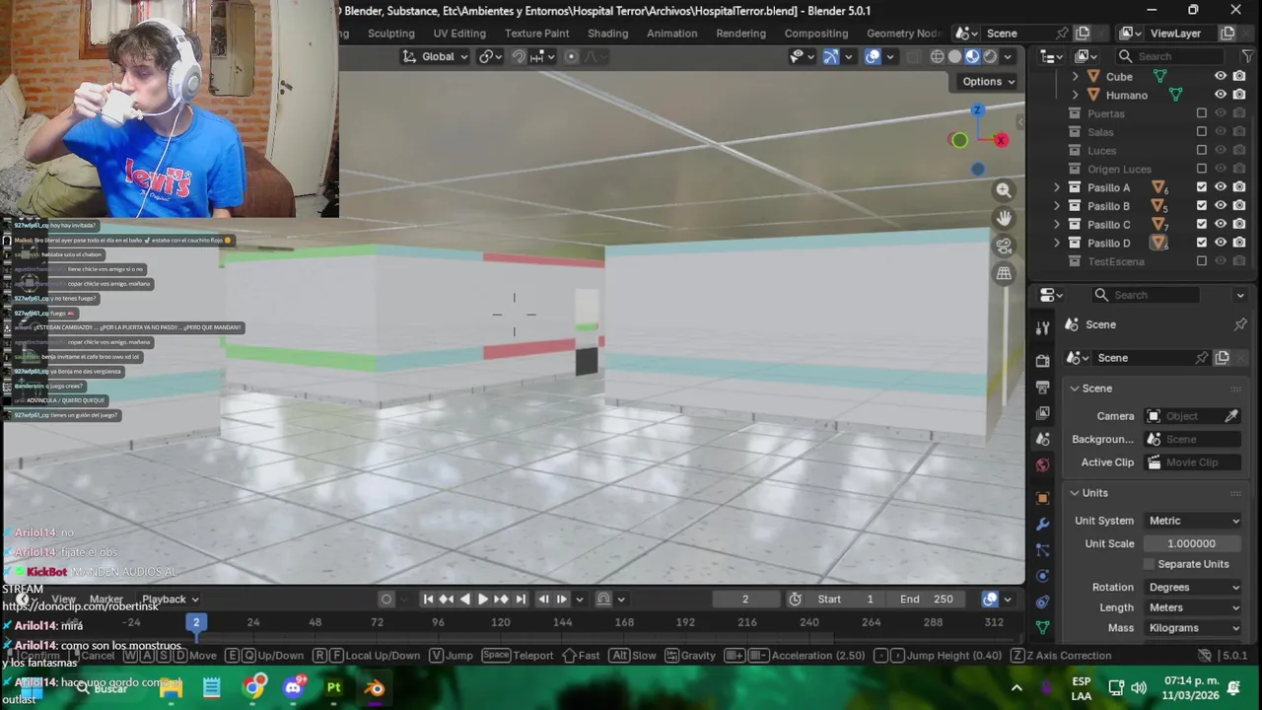The height and width of the screenshot is (710, 1262).
Task: Hide Pasillo B in viewport via eye
Action: click(x=1221, y=206)
